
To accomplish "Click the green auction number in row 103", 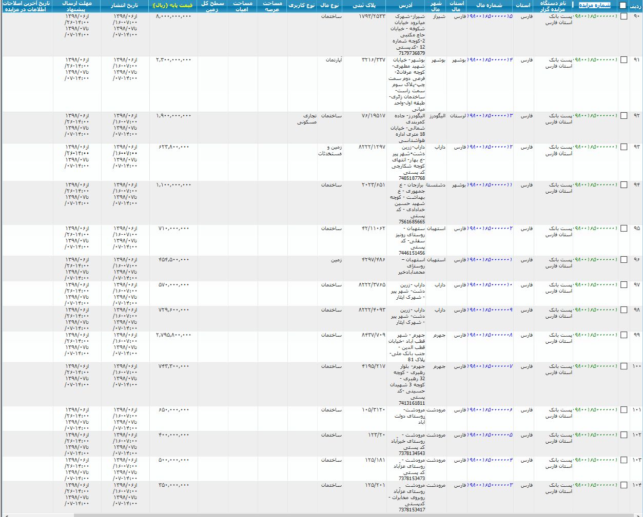I will pos(595,460).
